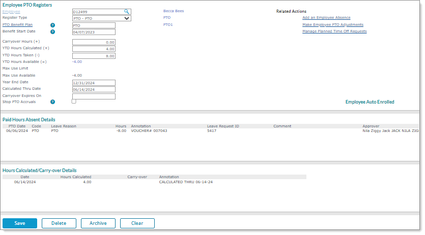Open Manage Planned Time Off Requests
Image resolution: width=425 pixels, height=235 pixels.
coord(334,31)
